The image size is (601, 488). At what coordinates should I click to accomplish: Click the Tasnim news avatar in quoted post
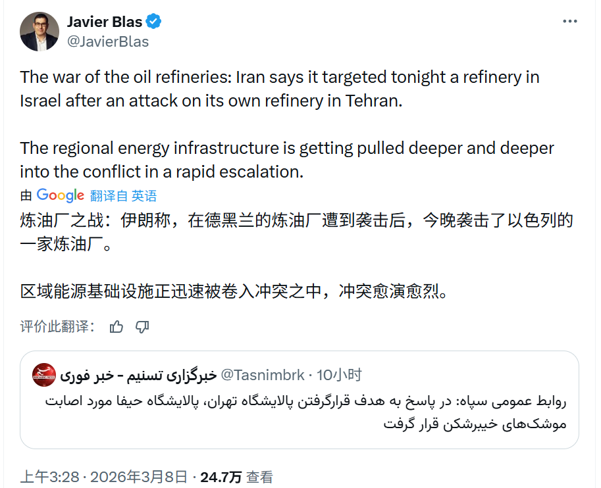[44, 375]
